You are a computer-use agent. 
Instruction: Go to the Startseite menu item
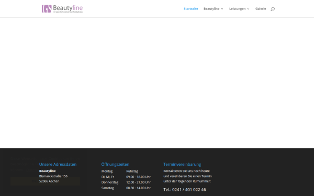coord(191,8)
